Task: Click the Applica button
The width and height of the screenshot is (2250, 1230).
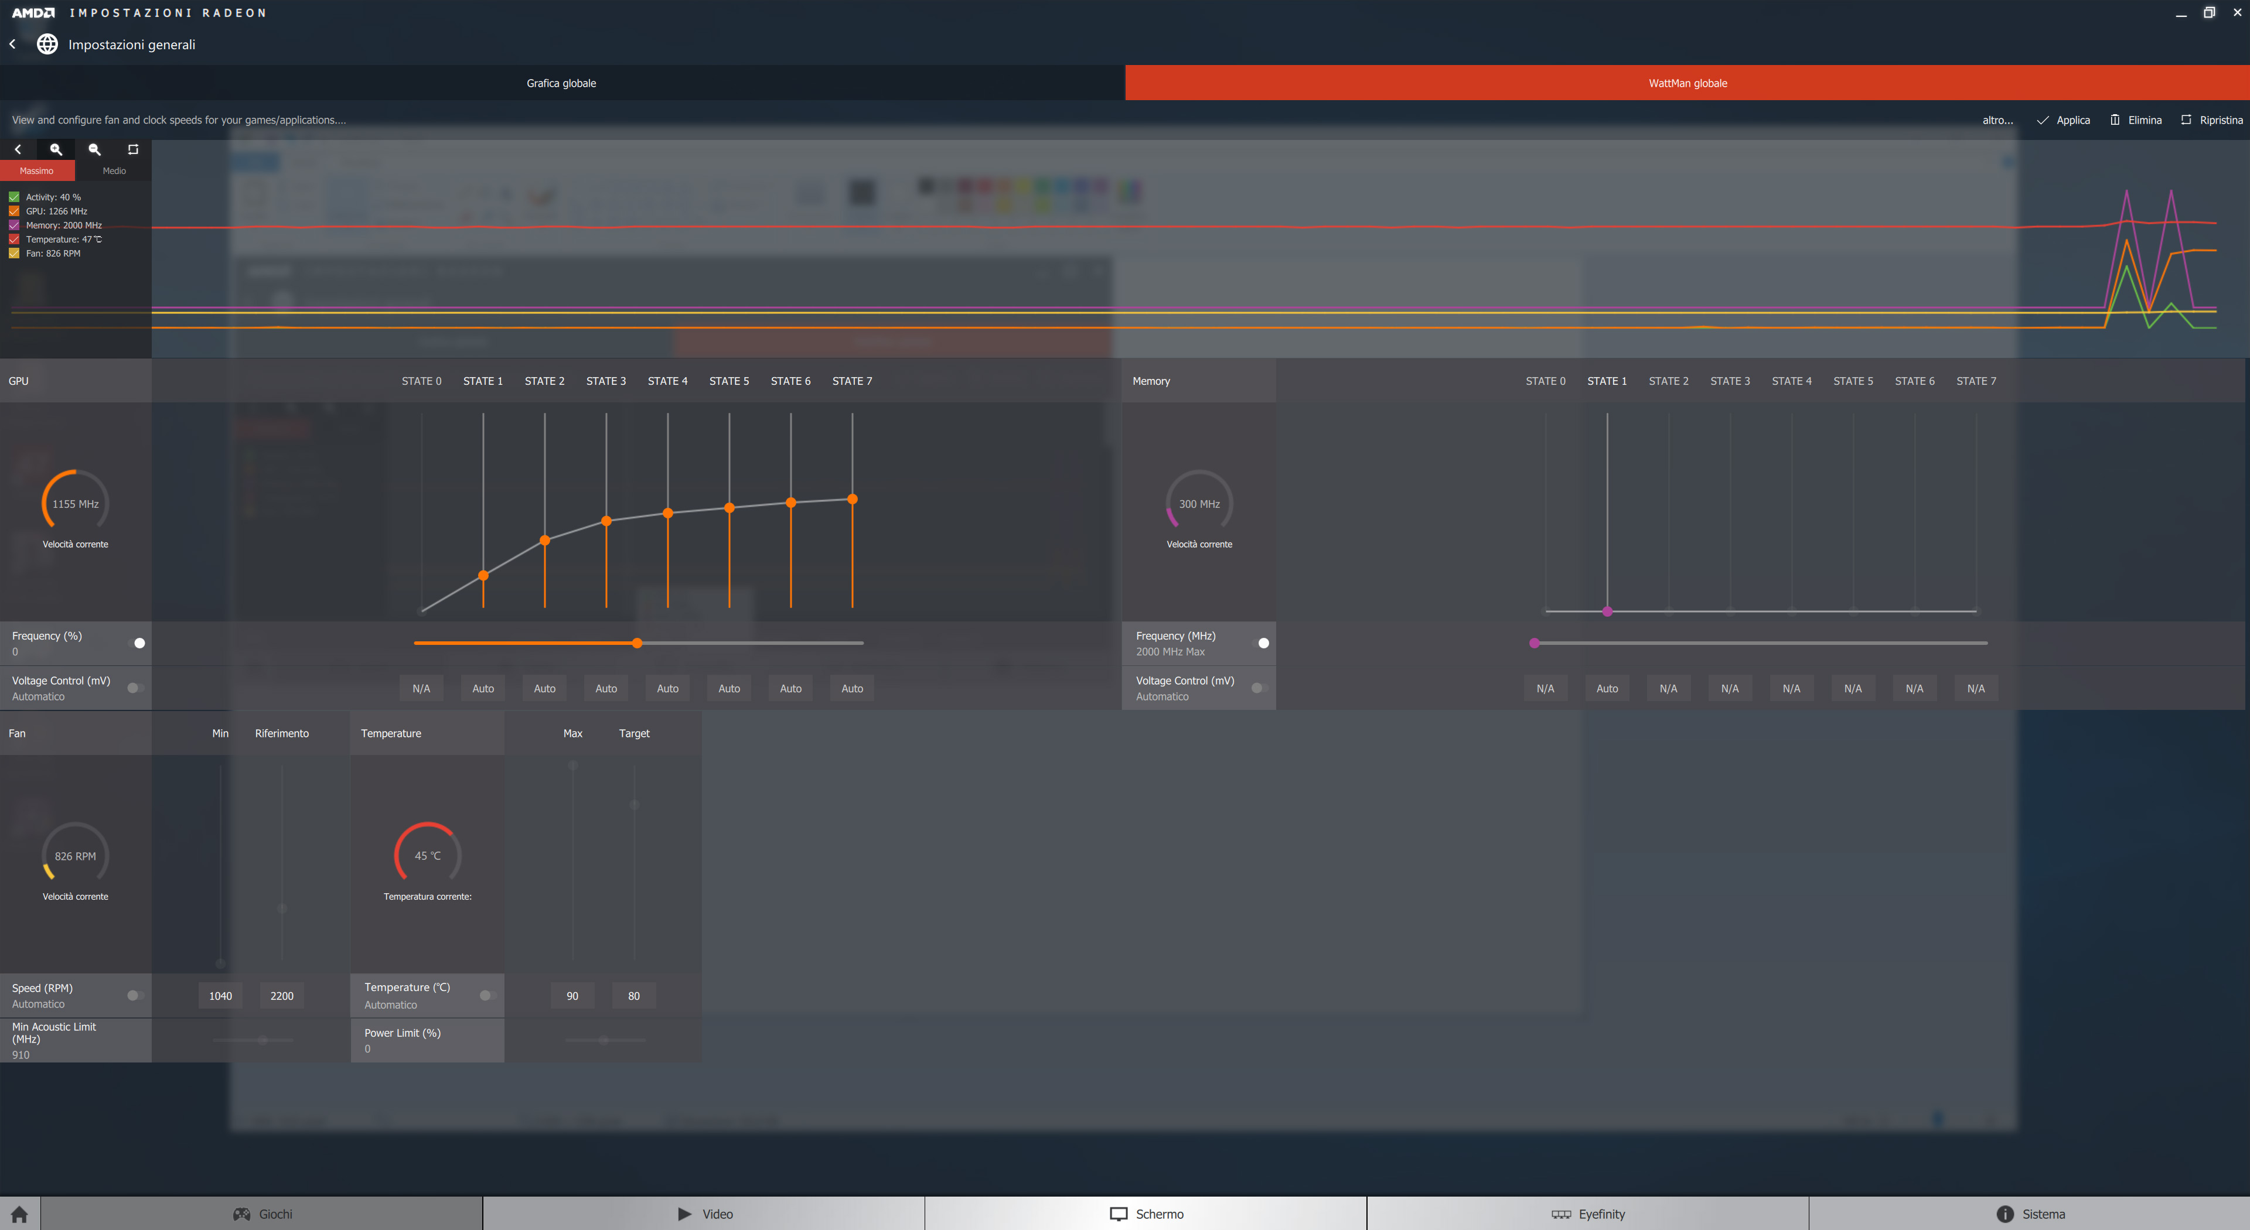Action: (2063, 121)
